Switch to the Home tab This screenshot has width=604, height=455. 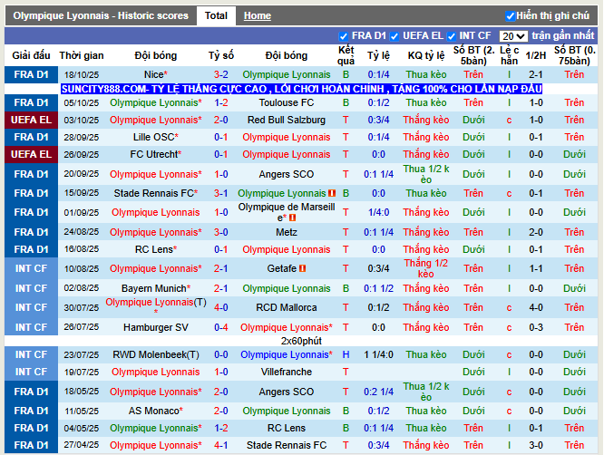tap(257, 16)
